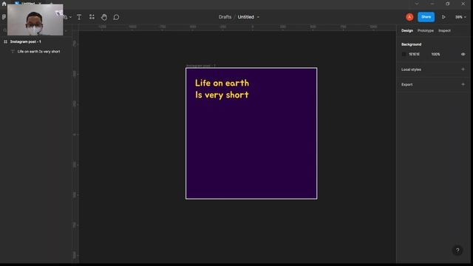Click the frame icon beside Instagram post - 1
Viewport: 473px width, 266px height.
[x=5, y=41]
